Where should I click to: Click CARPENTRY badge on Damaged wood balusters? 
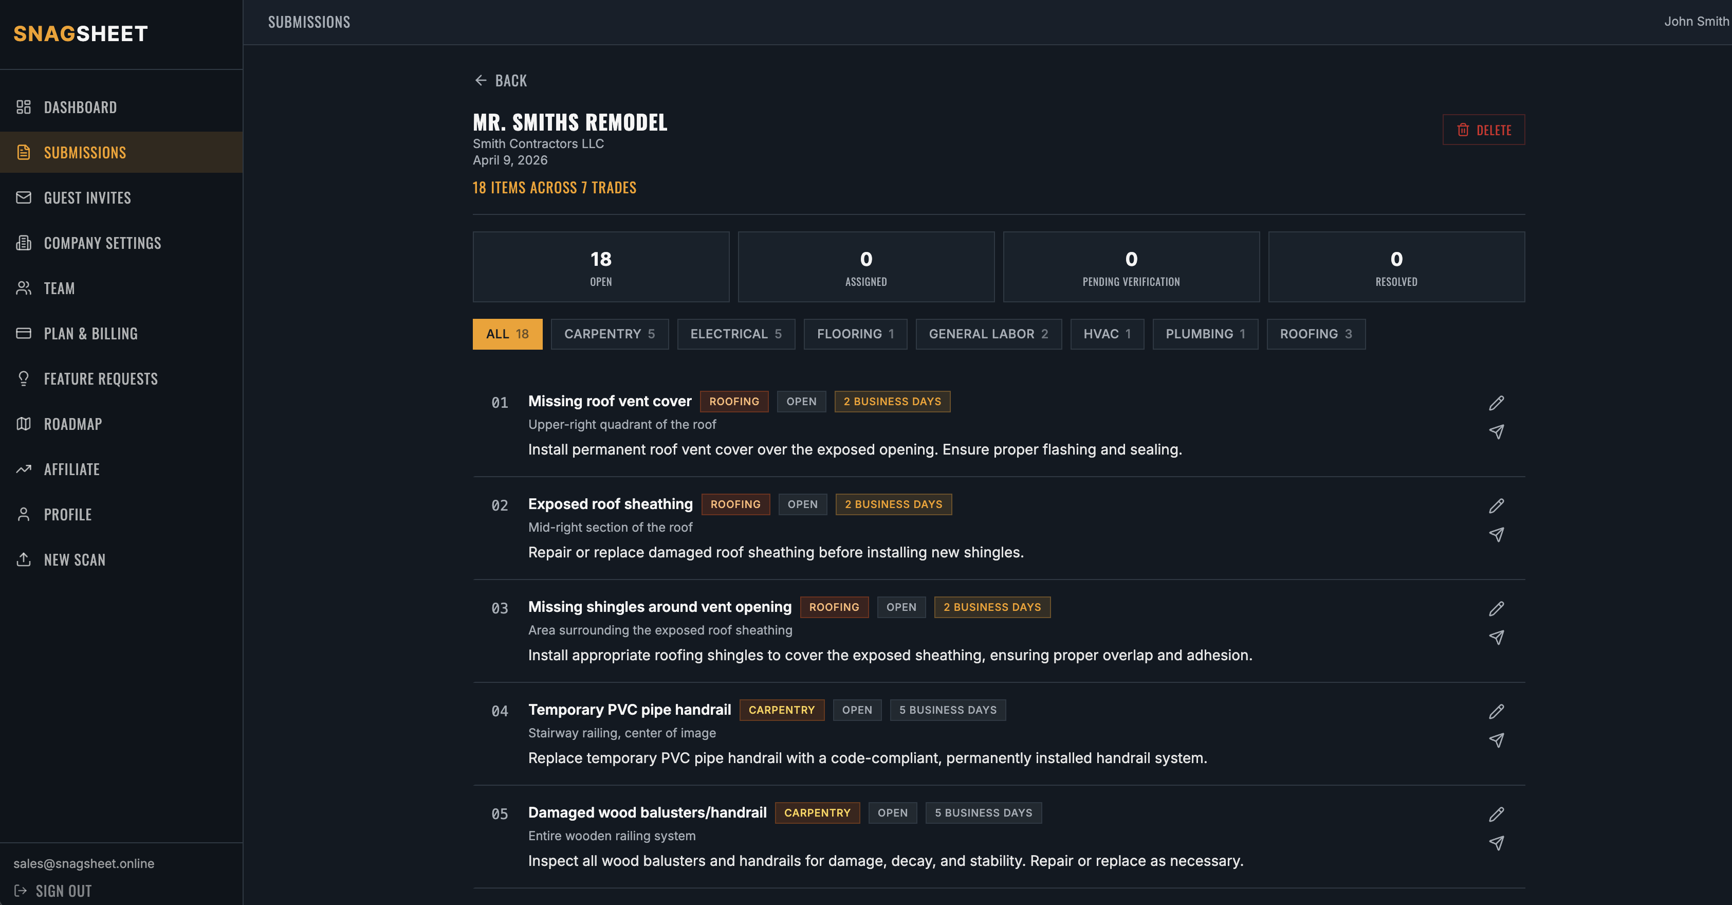(818, 813)
